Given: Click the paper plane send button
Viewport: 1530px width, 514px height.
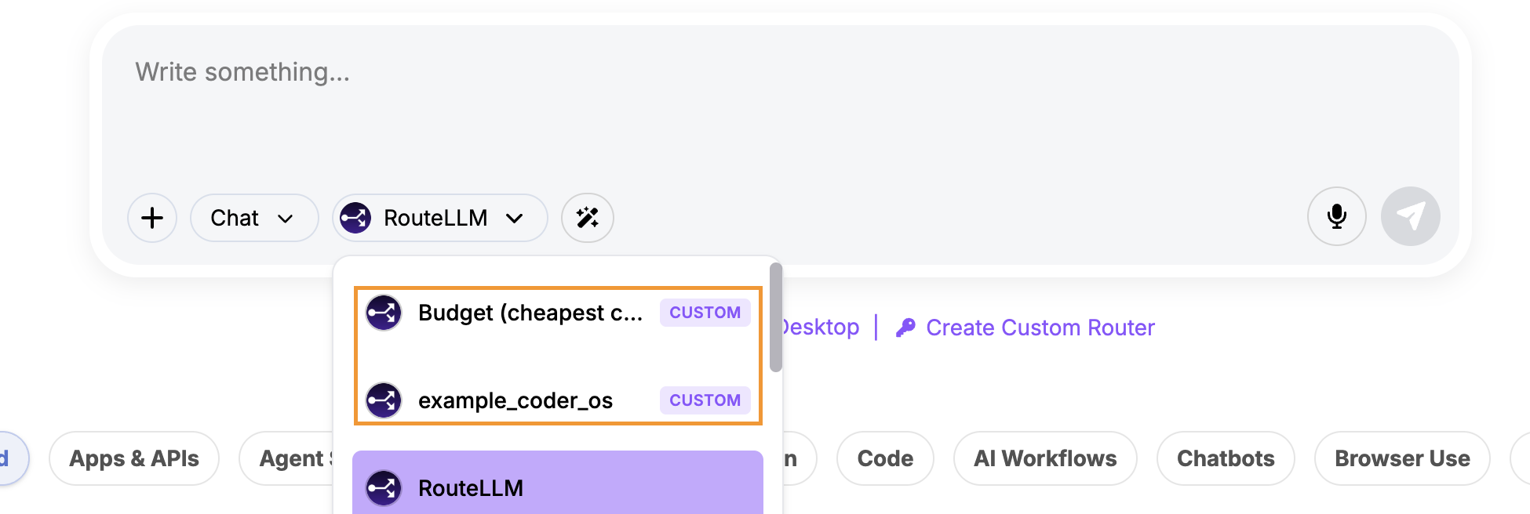Looking at the screenshot, I should point(1411,216).
